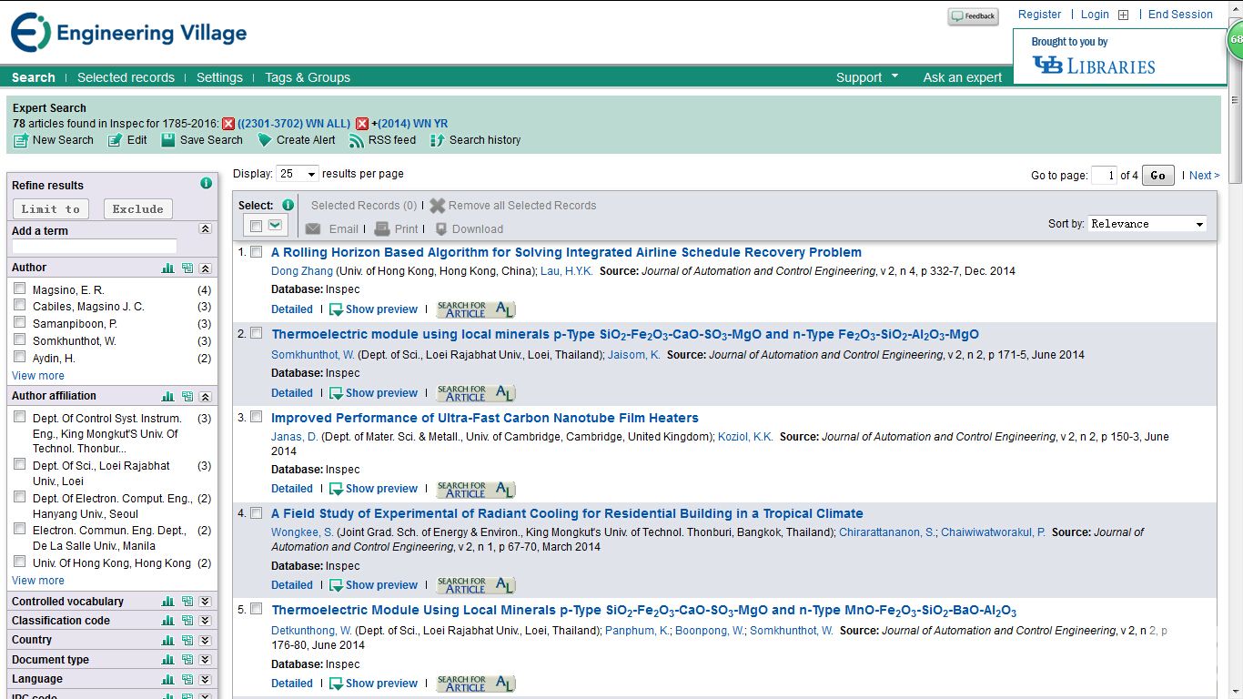Click the plus icon beside Login
This screenshot has height=699, width=1243.
pos(1123,15)
